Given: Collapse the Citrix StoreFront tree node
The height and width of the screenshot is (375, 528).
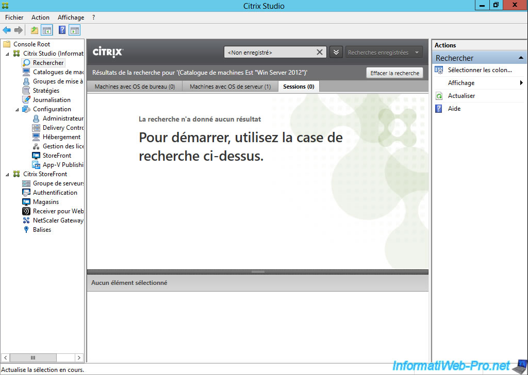Looking at the screenshot, I should pyautogui.click(x=7, y=175).
